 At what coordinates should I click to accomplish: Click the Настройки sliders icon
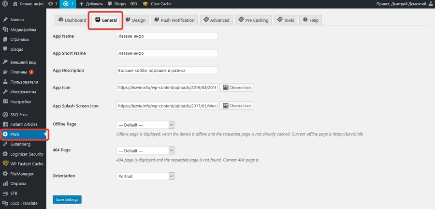5,102
